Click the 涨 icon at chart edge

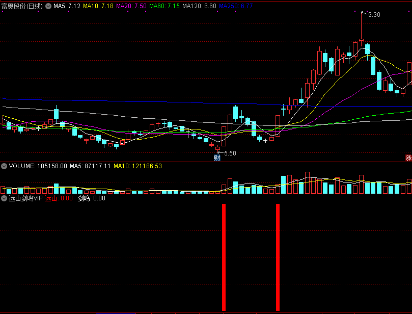(x=408, y=158)
